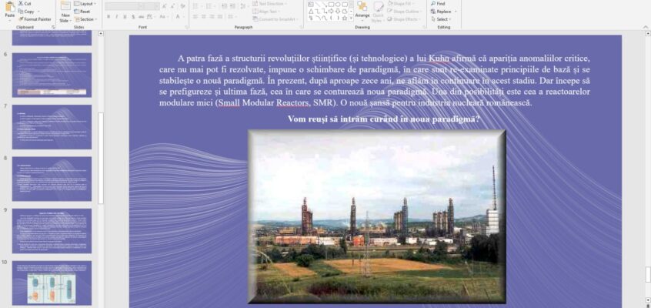
Task: Select the industrial plant photo on slide
Action: coord(377,216)
